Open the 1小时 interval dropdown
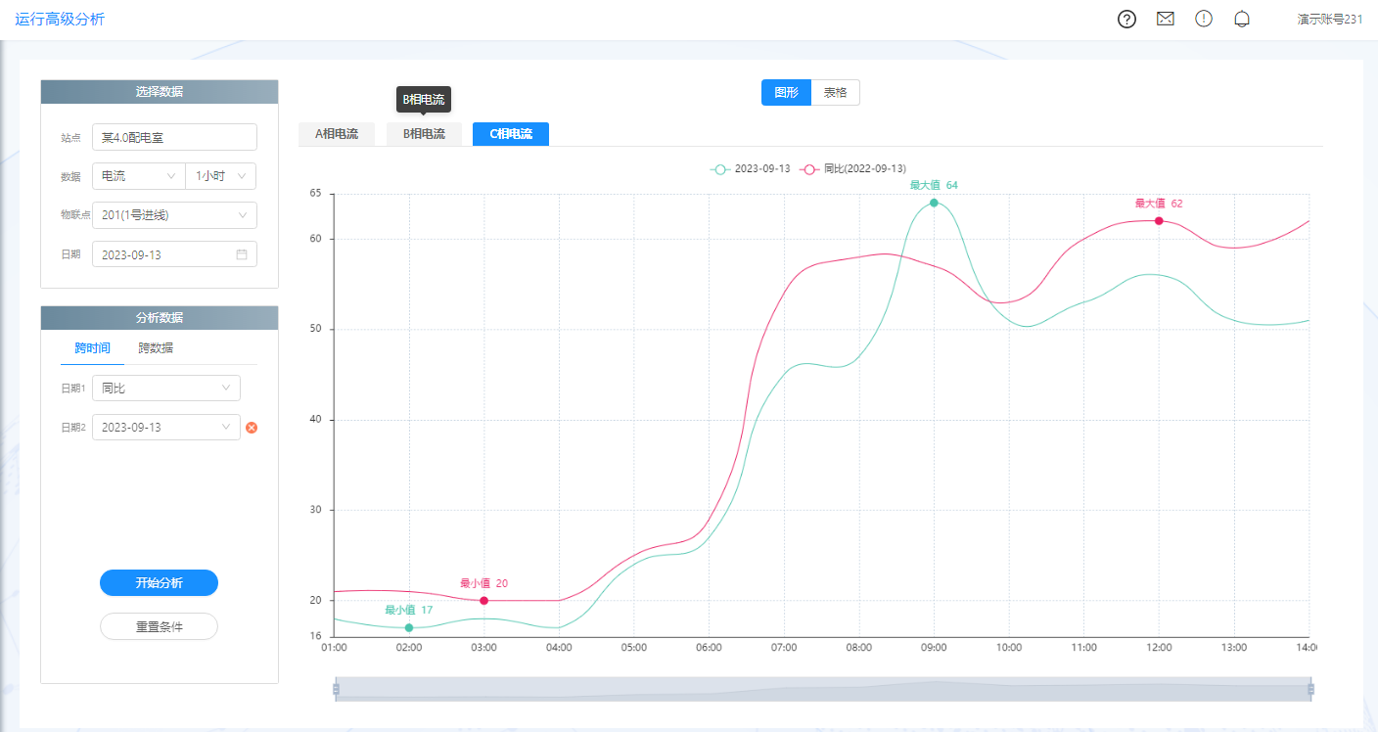This screenshot has height=732, width=1378. pos(220,176)
